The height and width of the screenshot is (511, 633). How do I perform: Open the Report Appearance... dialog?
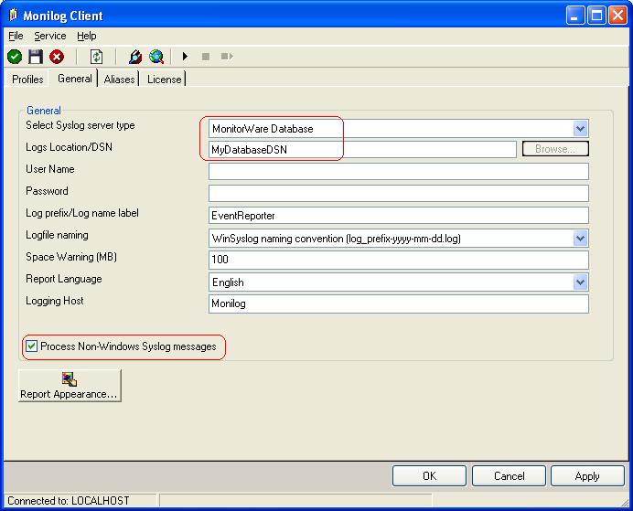[x=70, y=386]
